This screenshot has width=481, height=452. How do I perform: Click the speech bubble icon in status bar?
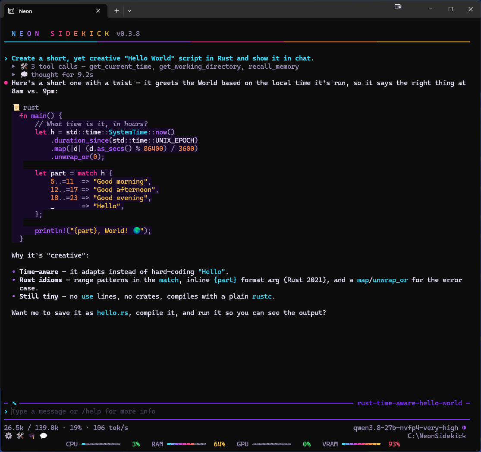coord(44,436)
